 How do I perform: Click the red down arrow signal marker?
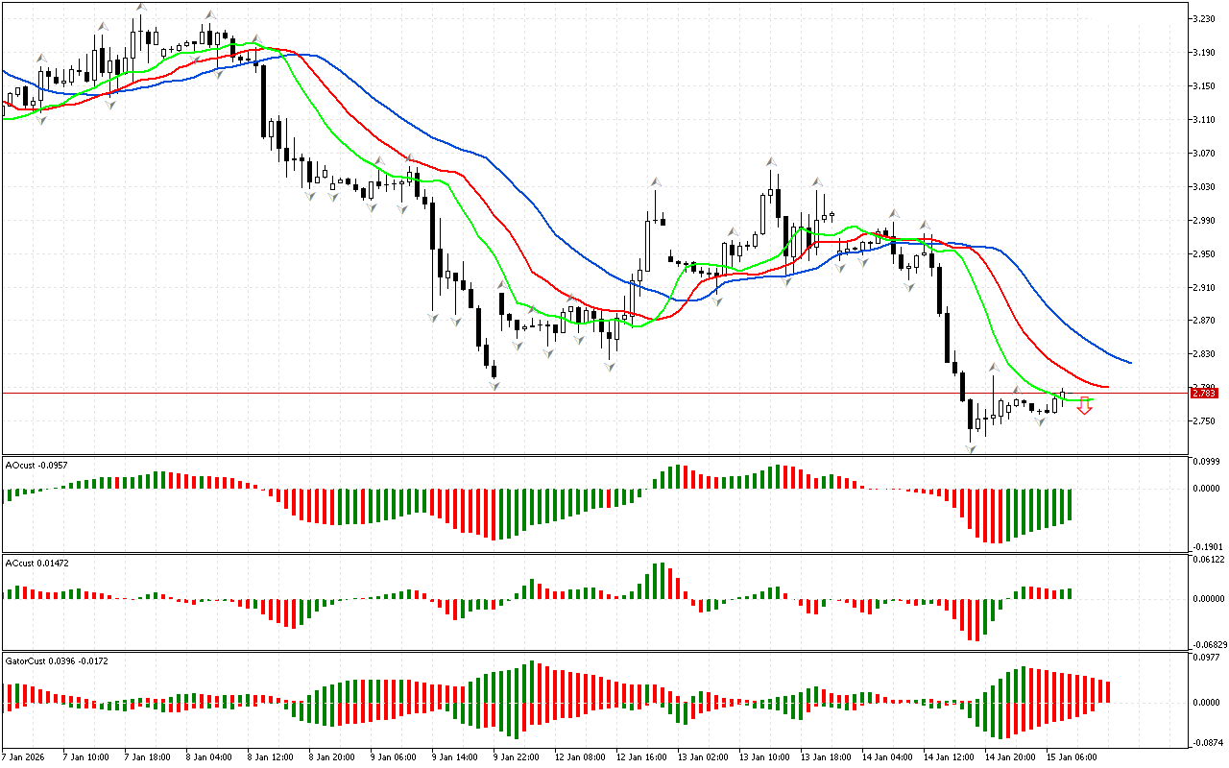1085,406
